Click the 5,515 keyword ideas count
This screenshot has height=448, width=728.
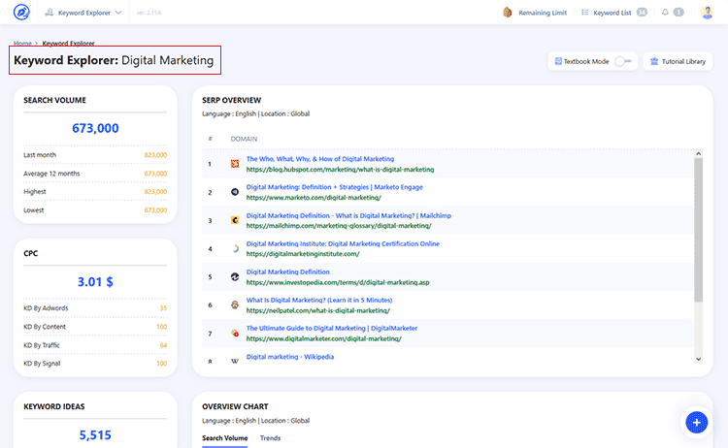[95, 435]
